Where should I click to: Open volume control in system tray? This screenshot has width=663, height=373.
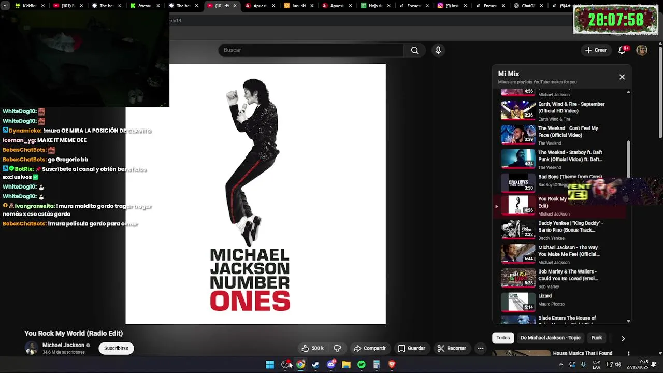click(618, 365)
